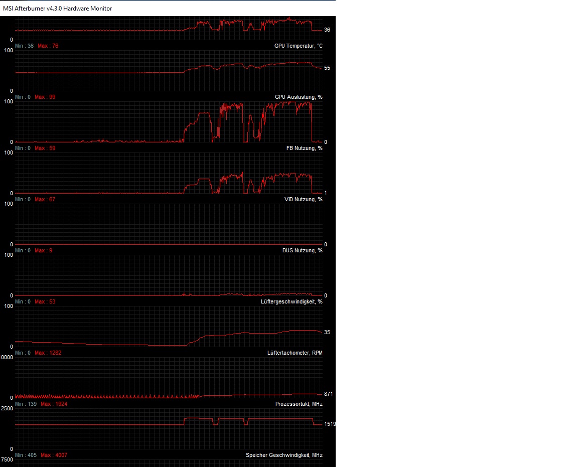Select the BUS Nutzung, % graph label
Image resolution: width=578 pixels, height=467 pixels.
click(302, 250)
